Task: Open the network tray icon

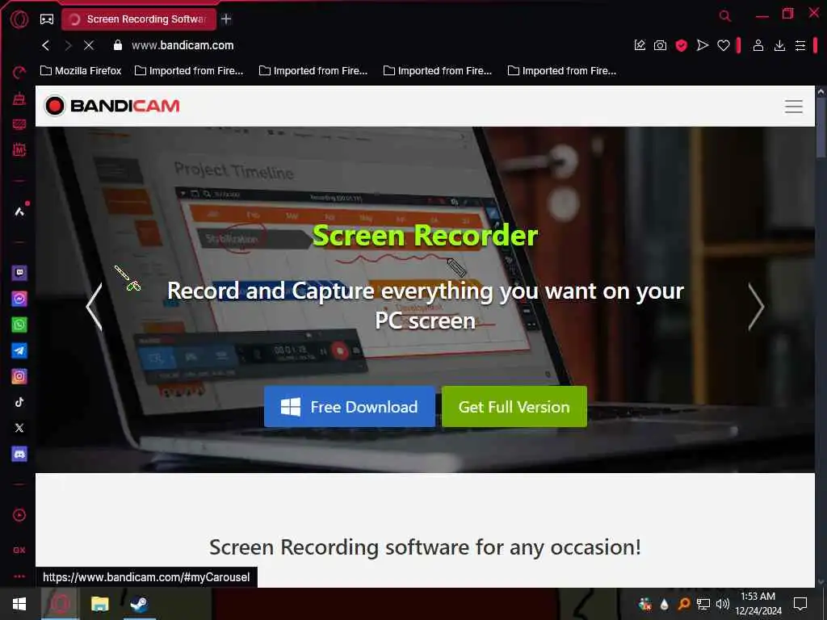Action: tap(703, 604)
